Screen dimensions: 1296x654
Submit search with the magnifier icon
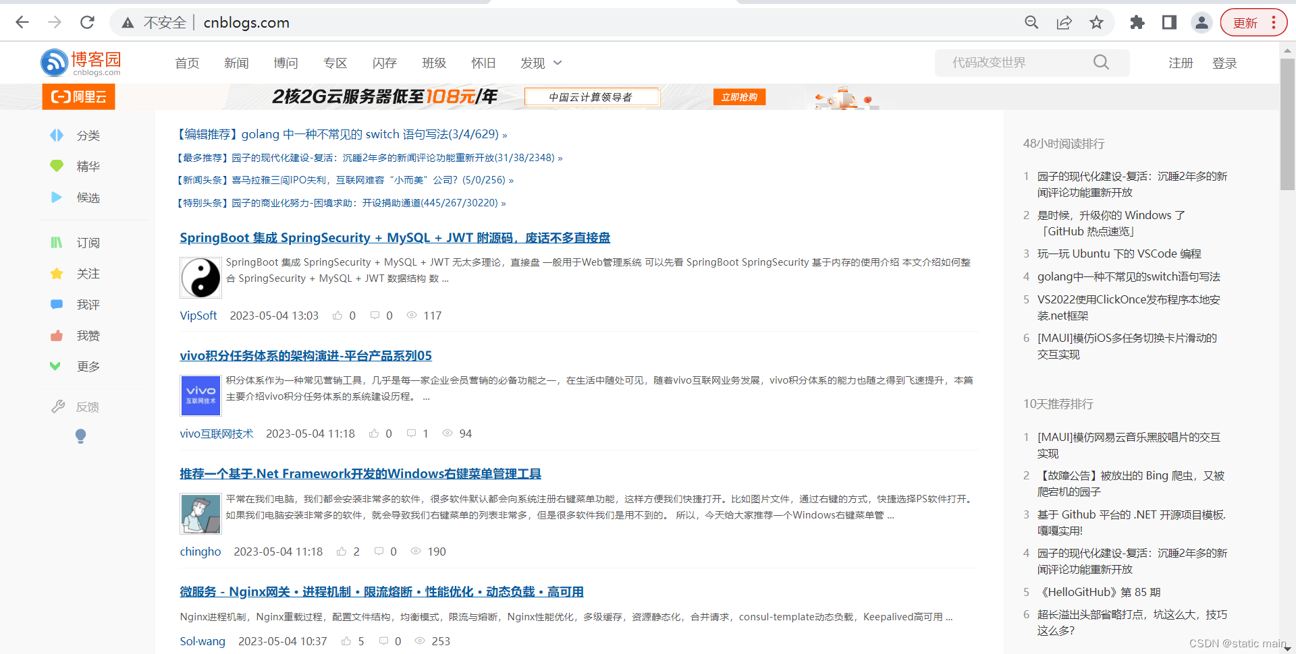(x=1101, y=63)
